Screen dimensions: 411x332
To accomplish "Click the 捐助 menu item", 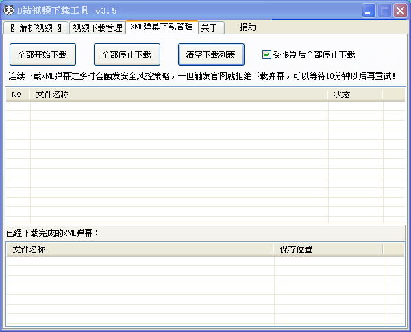I will [x=247, y=27].
